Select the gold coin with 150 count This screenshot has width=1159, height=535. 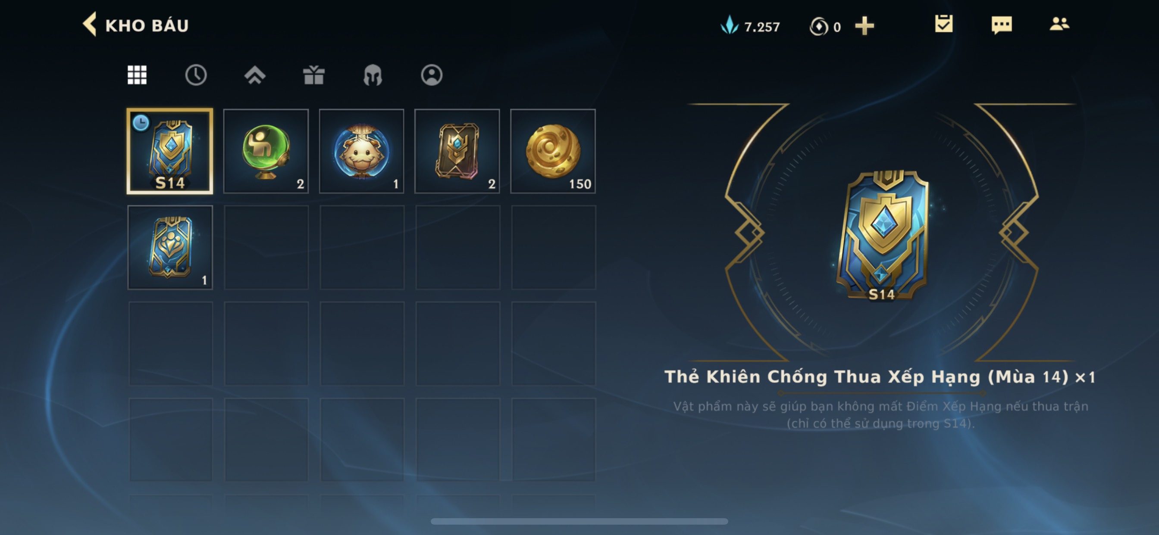click(553, 151)
